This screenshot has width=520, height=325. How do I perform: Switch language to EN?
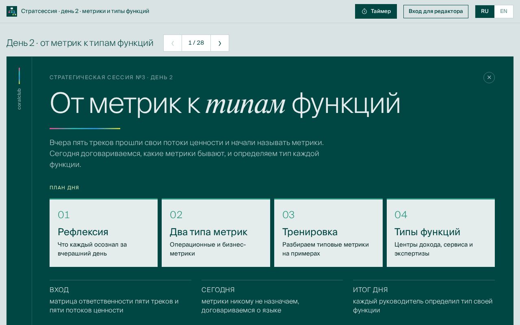tap(504, 11)
